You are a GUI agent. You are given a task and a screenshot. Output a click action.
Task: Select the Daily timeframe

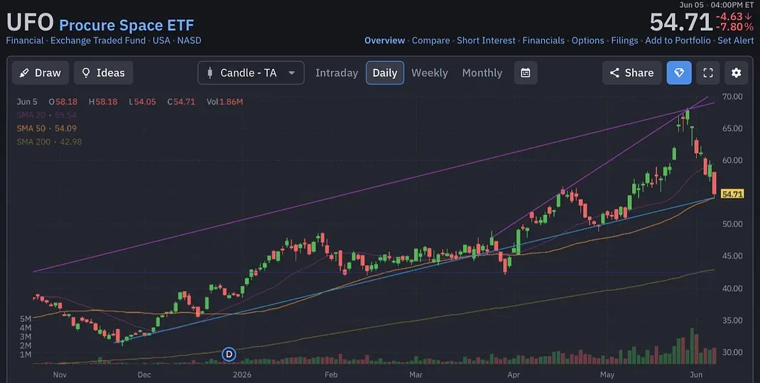click(x=385, y=72)
